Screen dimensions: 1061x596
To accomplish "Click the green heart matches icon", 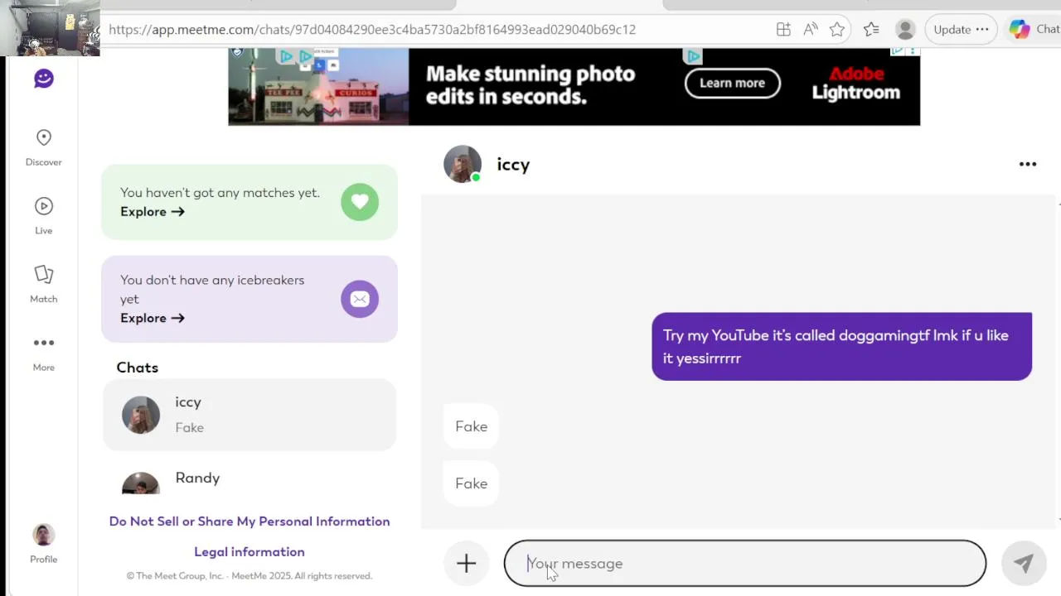I will [x=360, y=202].
